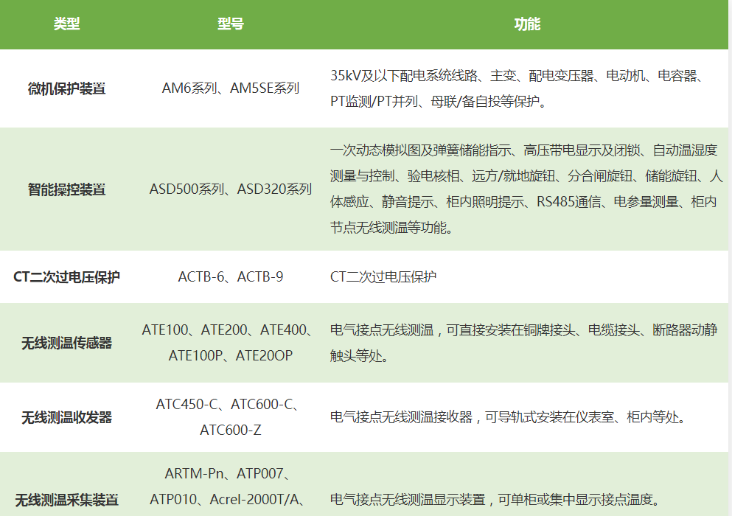Click the 一次动态模拟图 function description
Viewport: 732px width, 516px height.
tap(526, 189)
